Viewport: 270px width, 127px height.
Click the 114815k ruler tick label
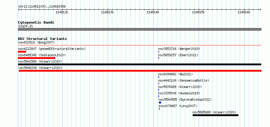pos(198,12)
